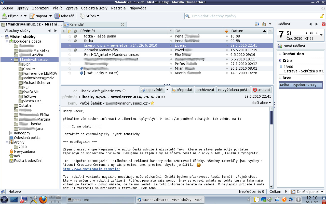This screenshot has height=204, width=326.
Task: Click the archivovat button
Action: [x=206, y=90]
